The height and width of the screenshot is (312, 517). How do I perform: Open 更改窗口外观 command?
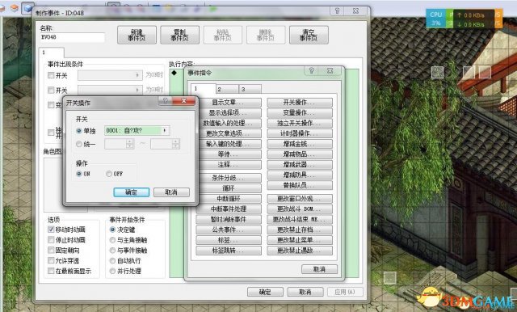click(x=300, y=199)
